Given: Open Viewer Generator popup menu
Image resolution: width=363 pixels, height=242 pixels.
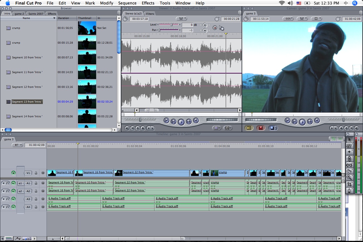Looking at the screenshot, I should [x=228, y=128].
